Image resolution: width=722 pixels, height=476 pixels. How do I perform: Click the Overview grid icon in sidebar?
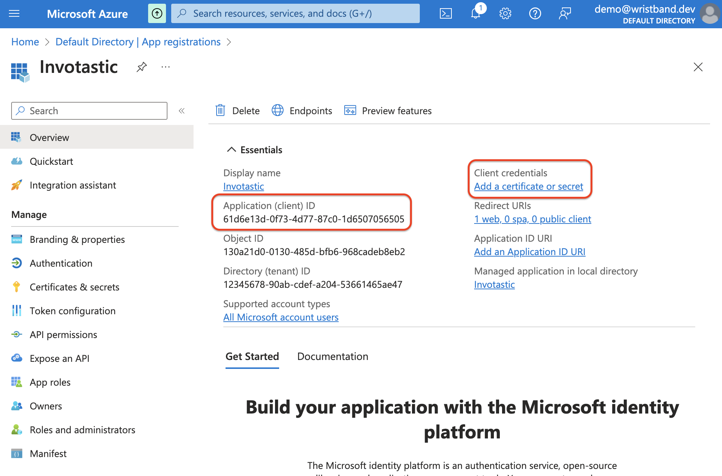point(16,137)
